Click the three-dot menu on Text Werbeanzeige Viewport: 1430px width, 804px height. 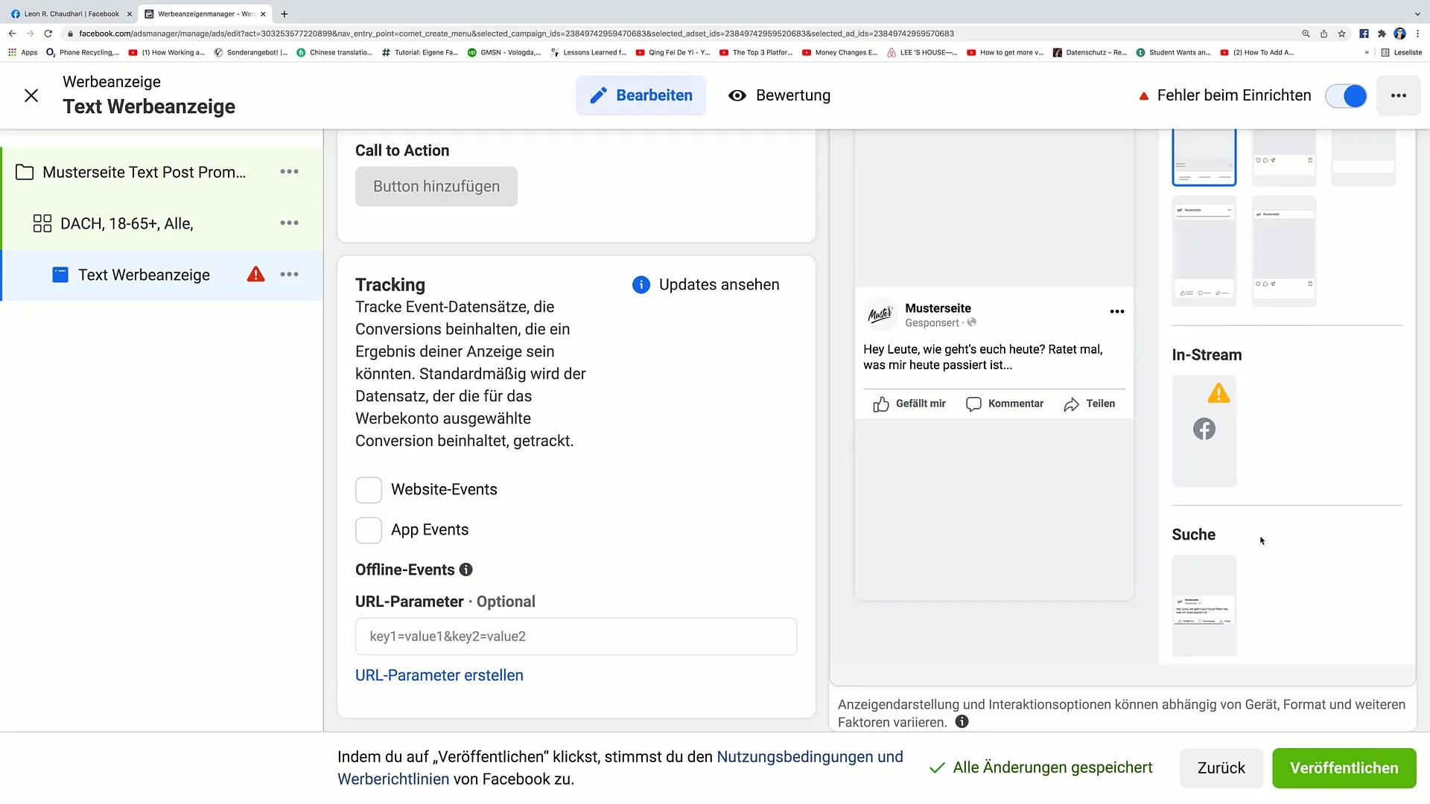290,275
